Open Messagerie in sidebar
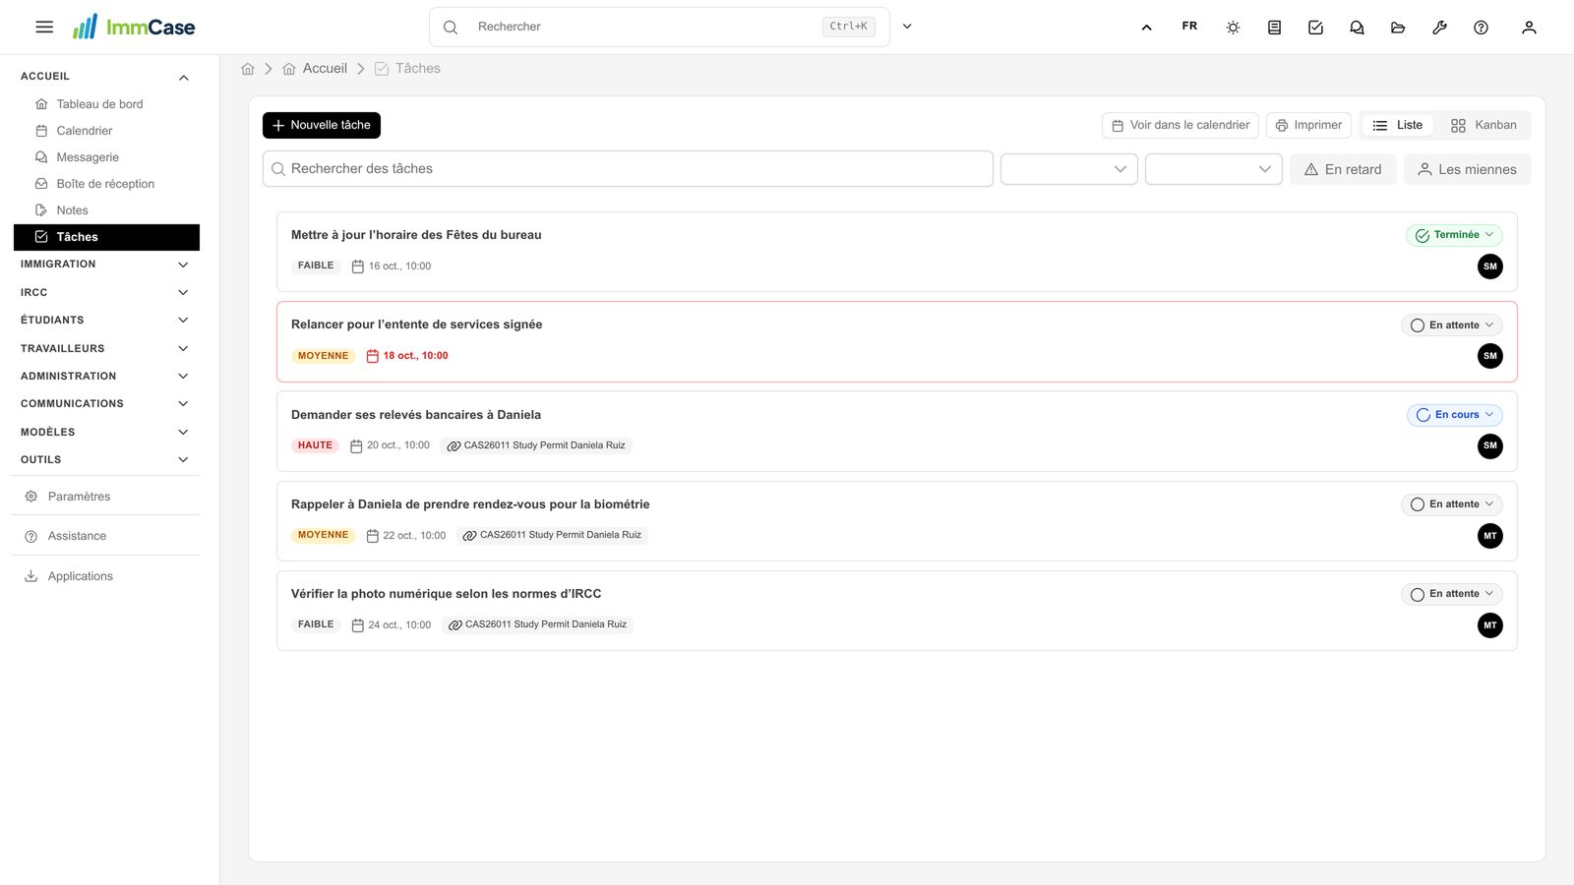Viewport: 1574px width, 885px height. click(x=106, y=157)
